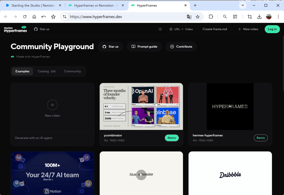Play the blue sweater video
This screenshot has width=284, height=195.
pyautogui.click(x=141, y=175)
